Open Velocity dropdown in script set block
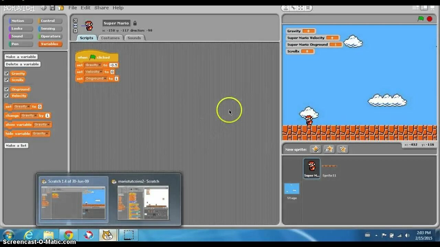This screenshot has height=247, width=440. [x=94, y=72]
